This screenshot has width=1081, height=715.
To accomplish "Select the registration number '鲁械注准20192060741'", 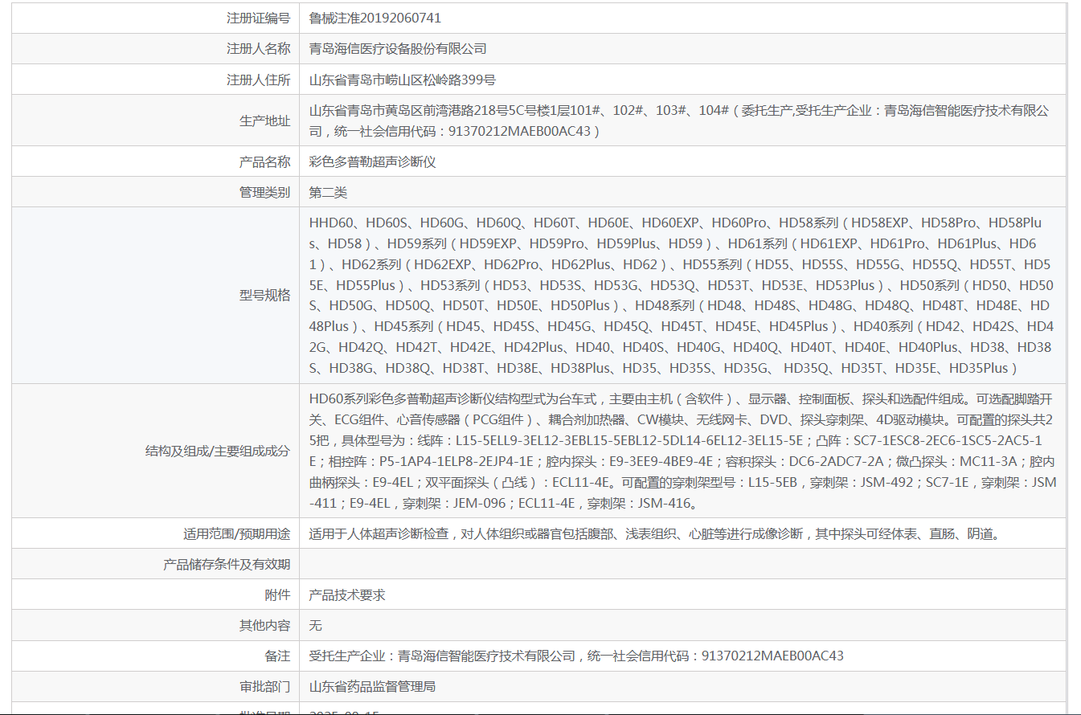I will 375,18.
